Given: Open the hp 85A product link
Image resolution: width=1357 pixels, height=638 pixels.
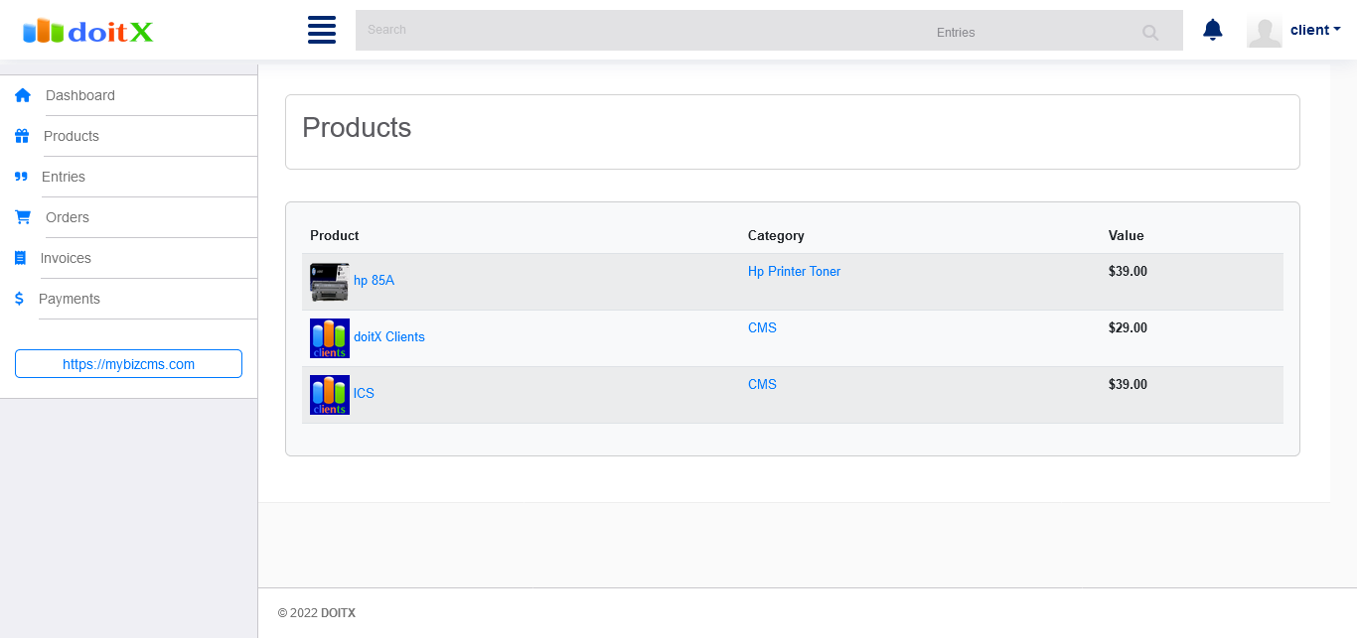Looking at the screenshot, I should click(x=374, y=281).
